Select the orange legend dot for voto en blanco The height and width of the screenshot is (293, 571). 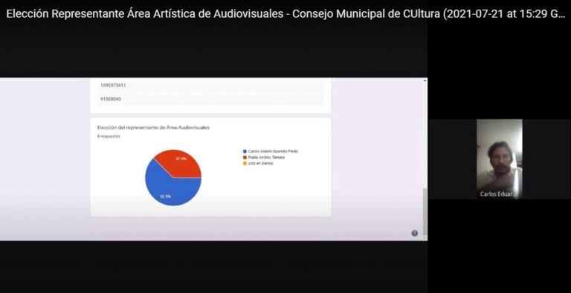(x=245, y=164)
